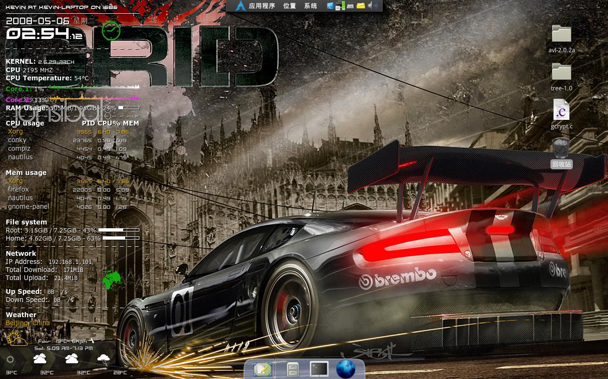This screenshot has height=379, width=608.
Task: Click the yellow tray icon beside the keyboard
Action: coord(361,6)
